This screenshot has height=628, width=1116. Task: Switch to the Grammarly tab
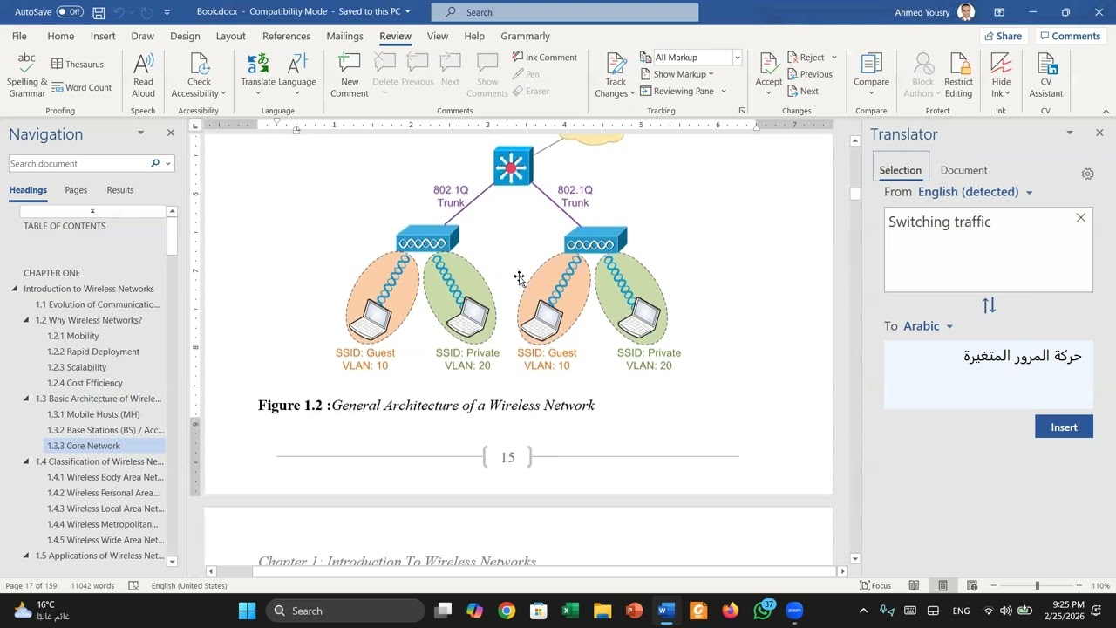pyautogui.click(x=525, y=36)
